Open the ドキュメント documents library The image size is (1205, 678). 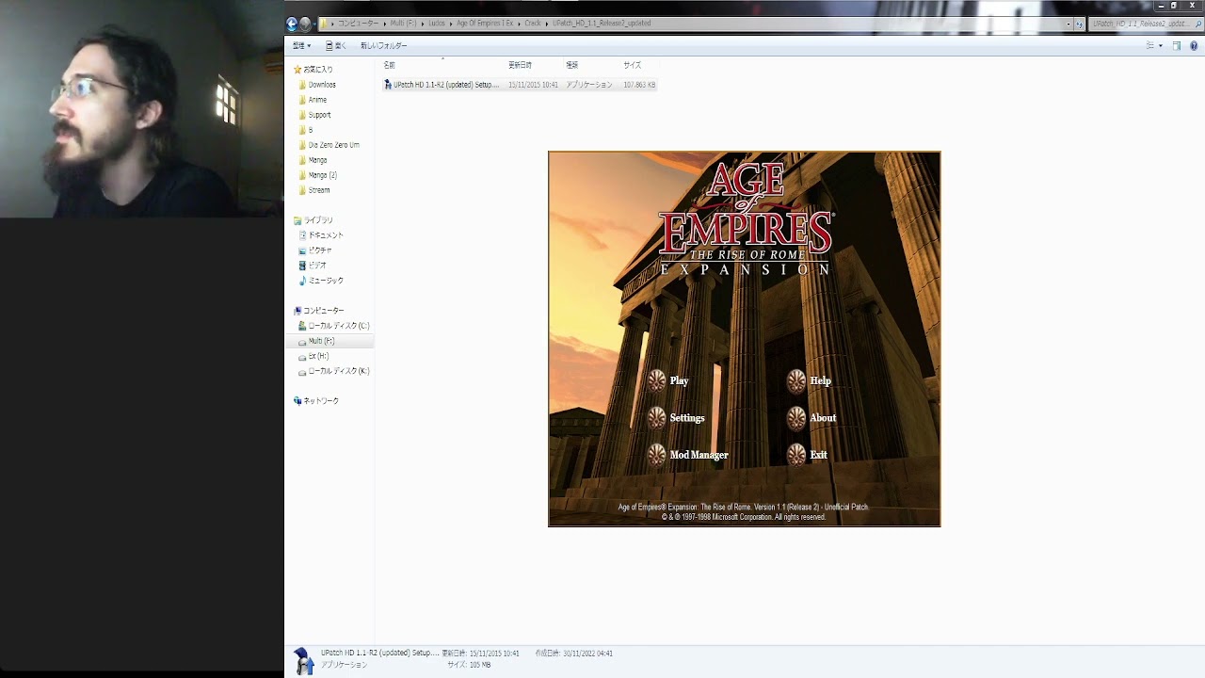coord(326,235)
